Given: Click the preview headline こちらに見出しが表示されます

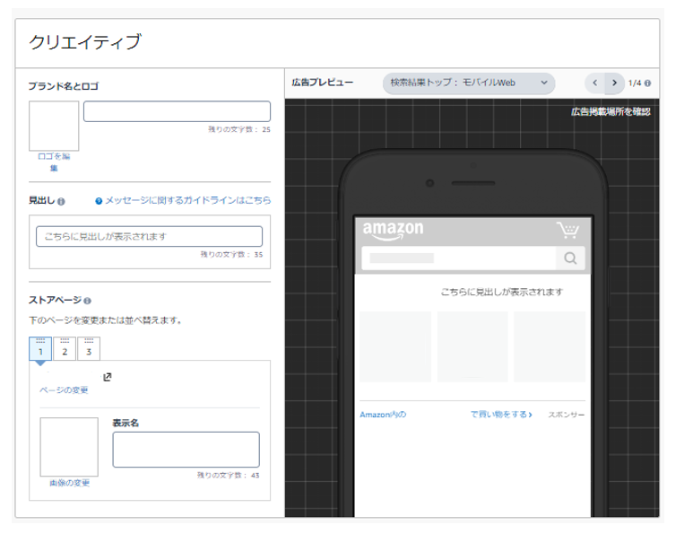Looking at the screenshot, I should point(502,292).
